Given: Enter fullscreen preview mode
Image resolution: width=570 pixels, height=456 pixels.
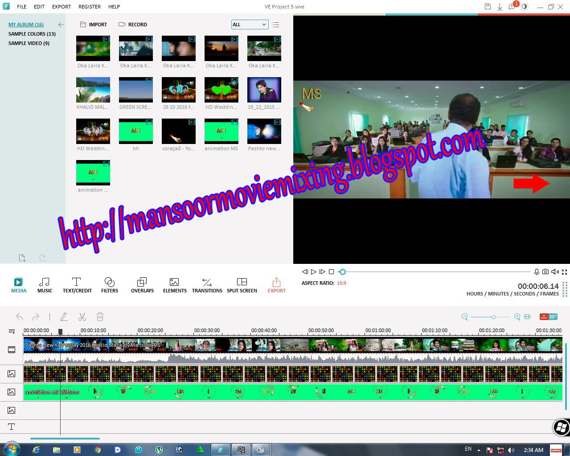Looking at the screenshot, I should (x=565, y=271).
